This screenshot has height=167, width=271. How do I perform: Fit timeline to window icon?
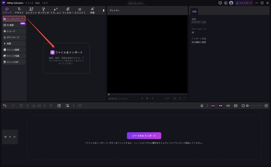236,106
